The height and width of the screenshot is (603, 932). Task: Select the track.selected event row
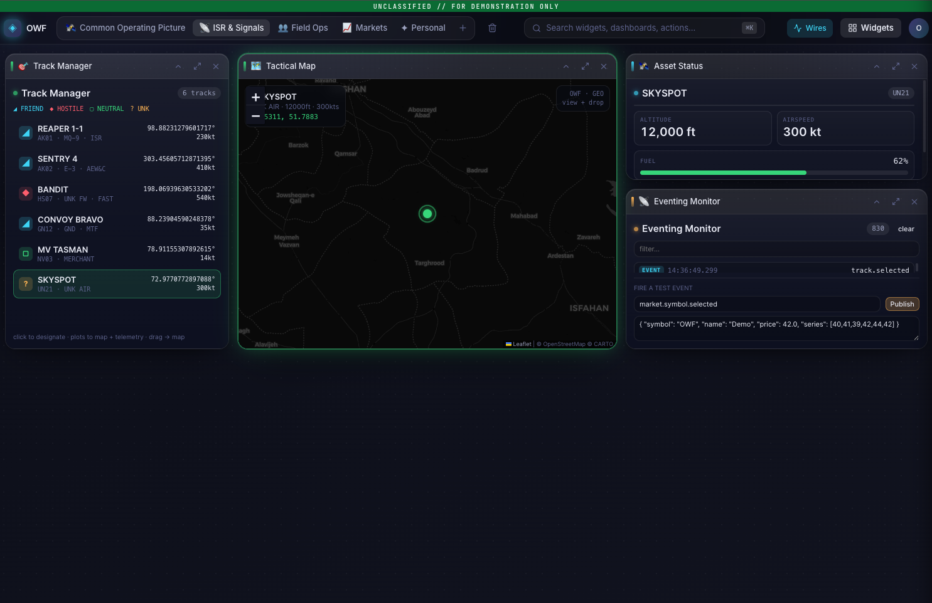pos(774,270)
